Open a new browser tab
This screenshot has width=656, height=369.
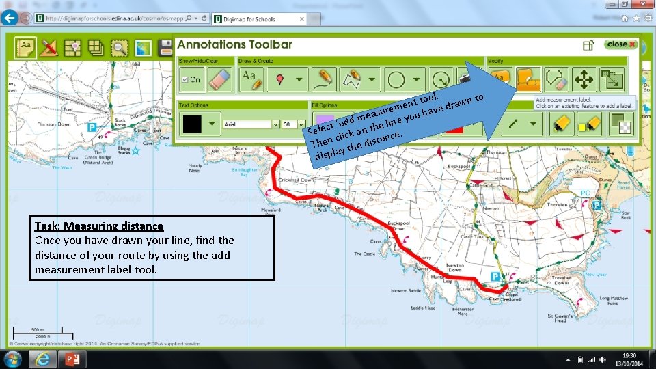tap(314, 19)
